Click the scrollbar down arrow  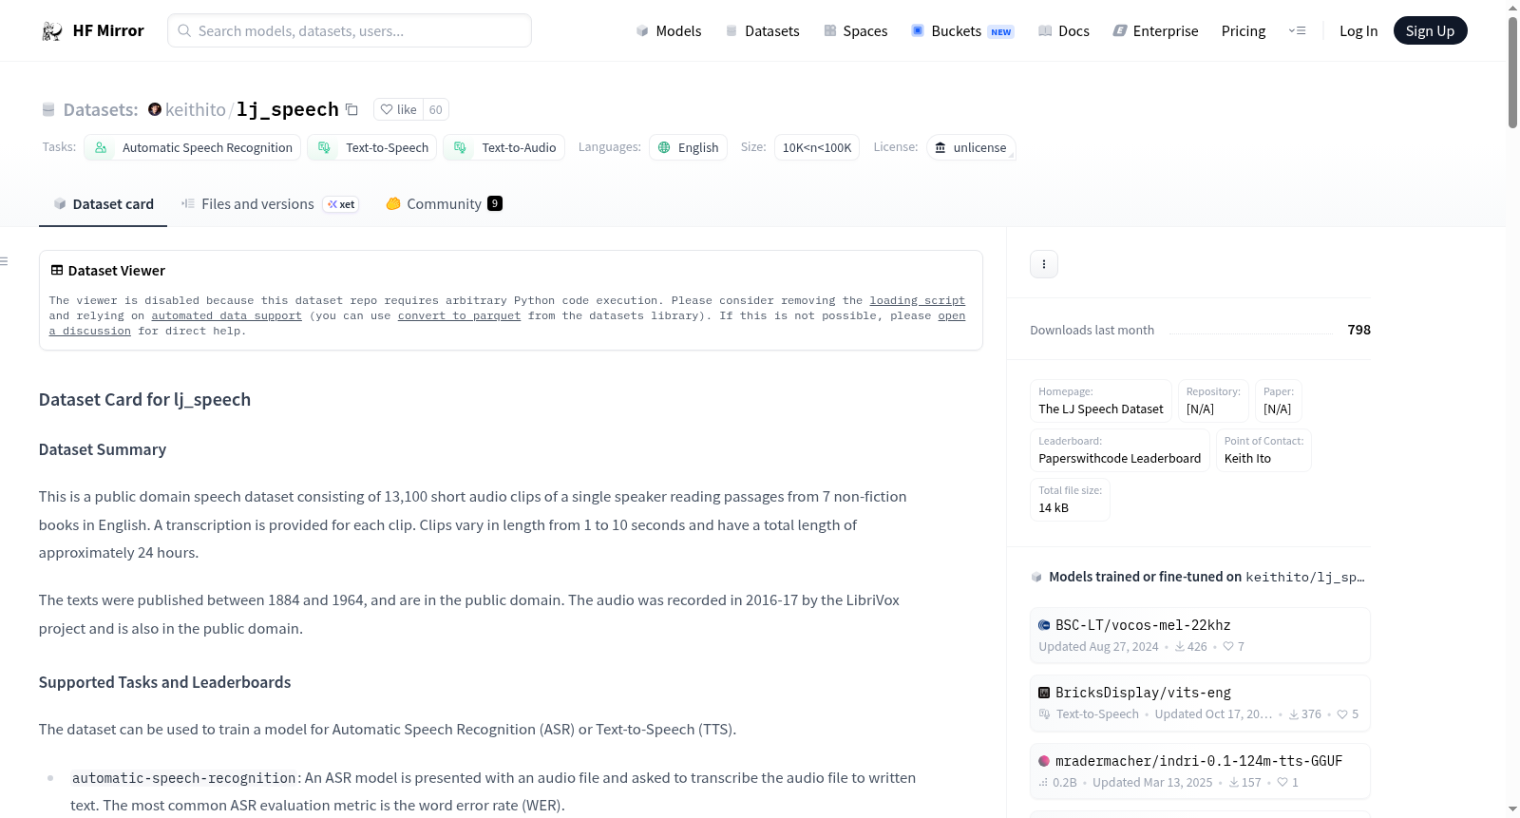[x=1512, y=809]
